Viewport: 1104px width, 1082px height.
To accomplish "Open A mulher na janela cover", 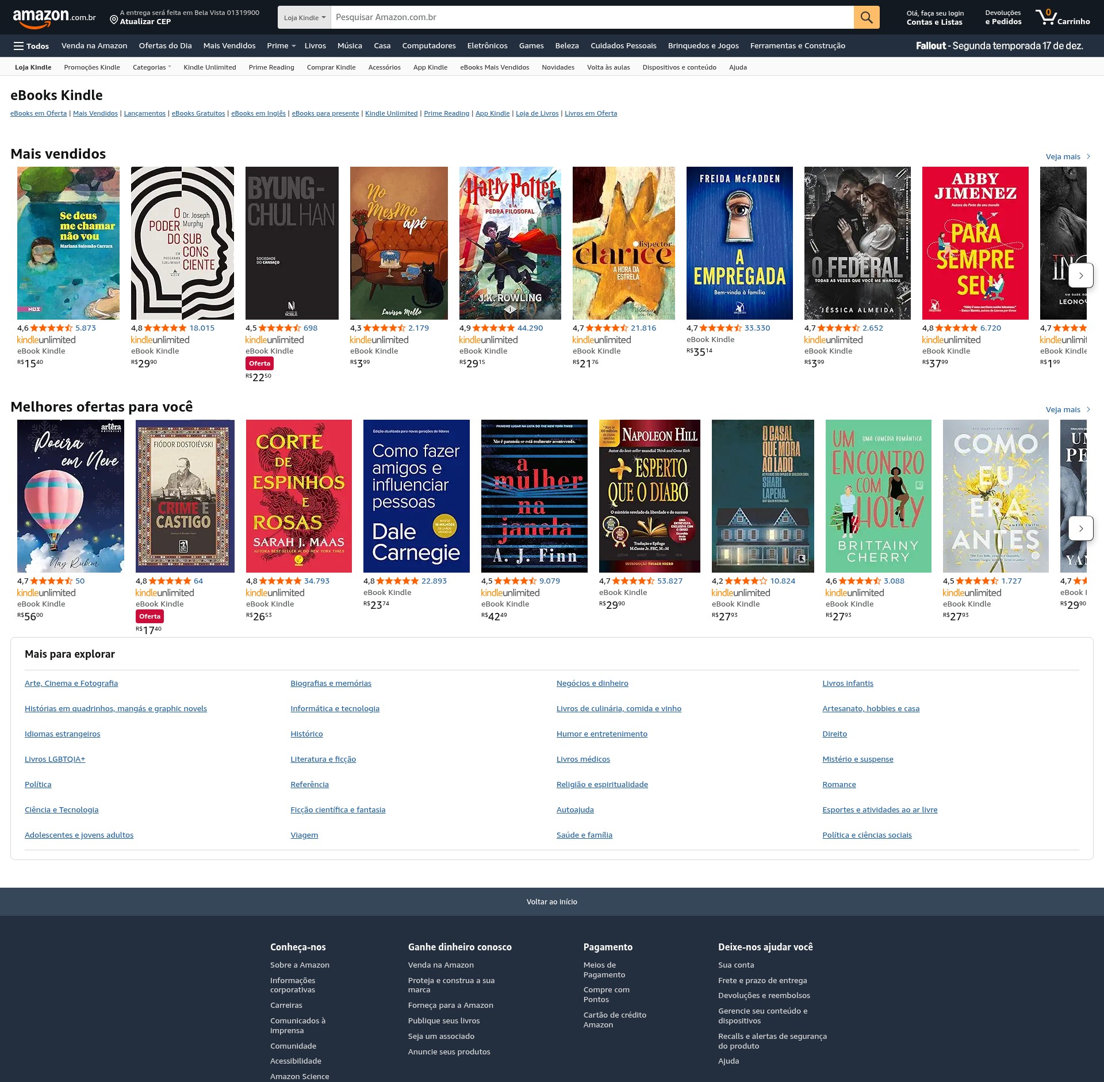I will (534, 496).
